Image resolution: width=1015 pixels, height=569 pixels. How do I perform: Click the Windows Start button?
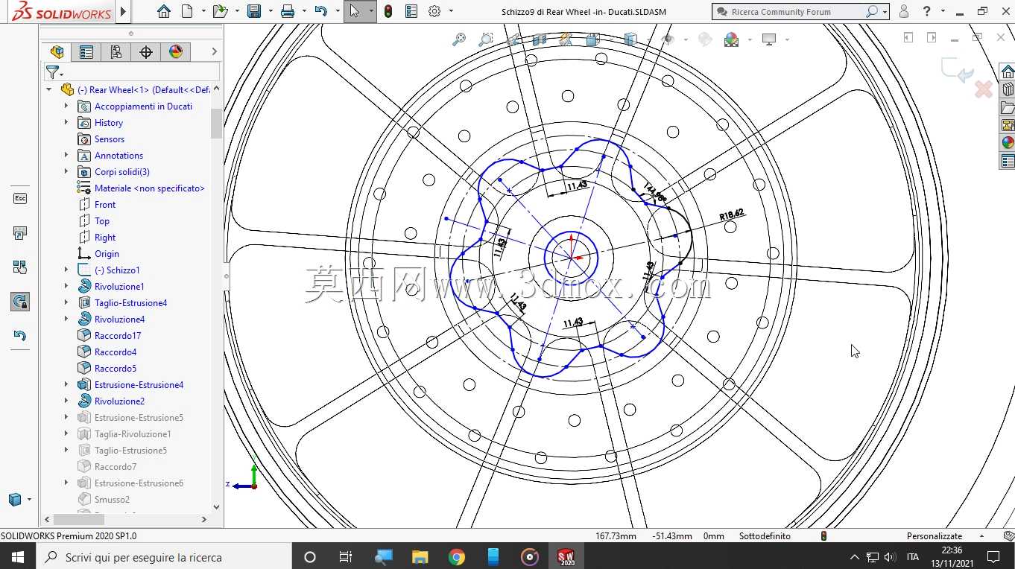[x=18, y=556]
